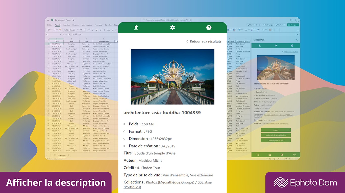Toggle strikethrough (ab) formatting in Excel
Image resolution: width=345 pixels, height=193 pixels.
[108, 30]
